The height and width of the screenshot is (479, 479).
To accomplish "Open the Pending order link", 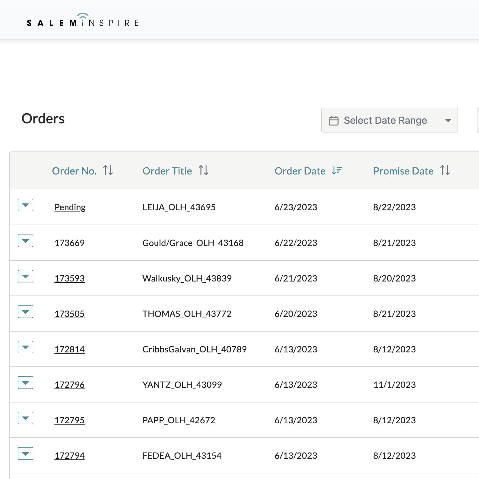I will [x=70, y=207].
